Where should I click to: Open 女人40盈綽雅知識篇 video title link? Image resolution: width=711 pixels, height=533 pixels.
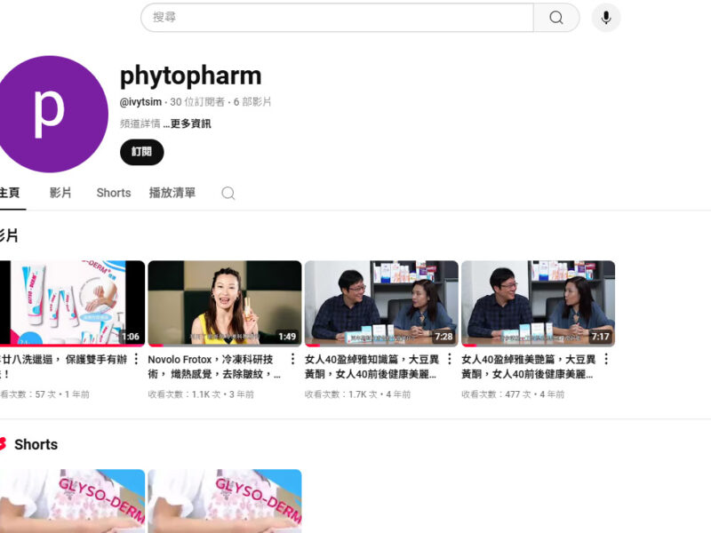pos(371,367)
